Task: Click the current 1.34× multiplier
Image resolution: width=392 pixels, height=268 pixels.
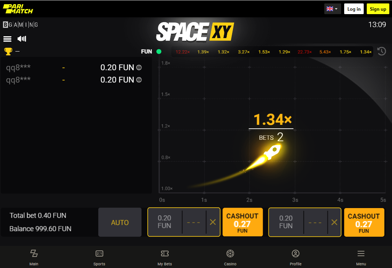Action: coord(273,119)
